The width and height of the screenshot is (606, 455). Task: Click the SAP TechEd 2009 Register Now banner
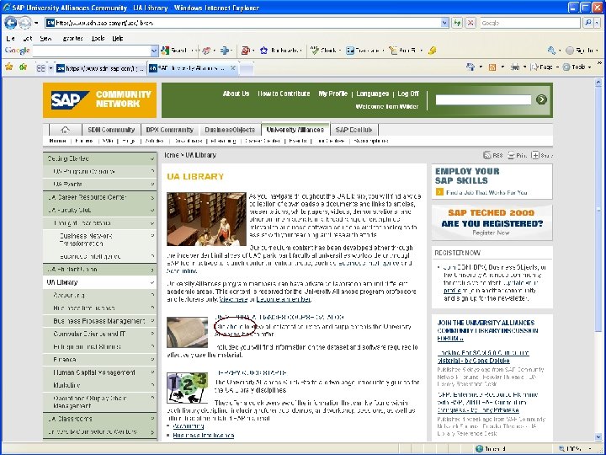[x=492, y=222]
